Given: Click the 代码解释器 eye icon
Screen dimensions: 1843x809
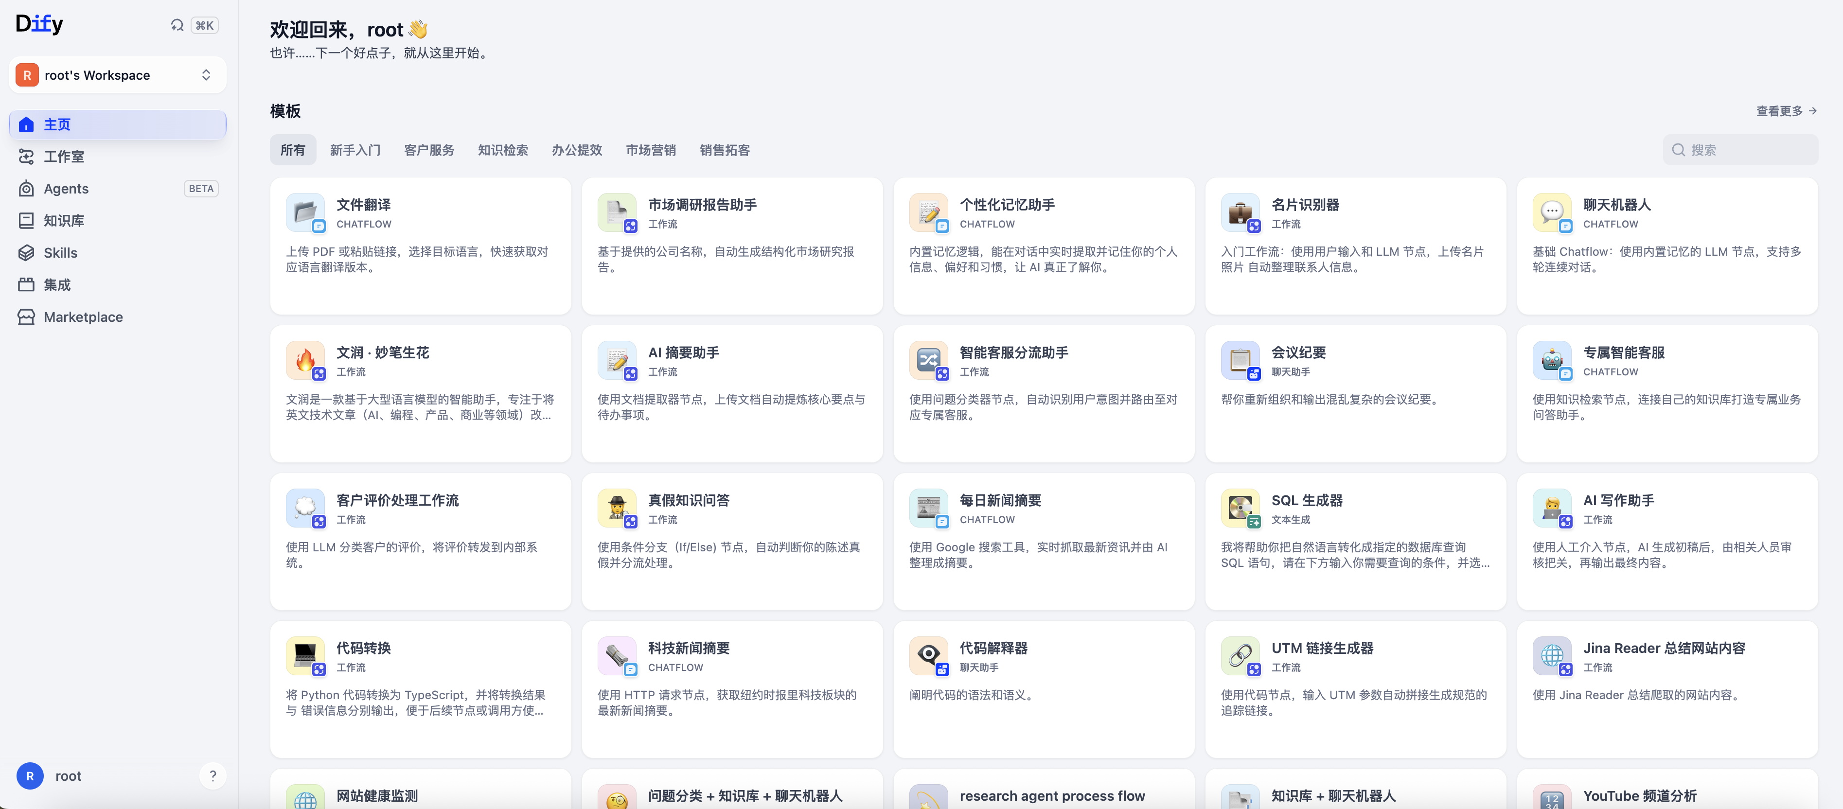Looking at the screenshot, I should coord(928,656).
